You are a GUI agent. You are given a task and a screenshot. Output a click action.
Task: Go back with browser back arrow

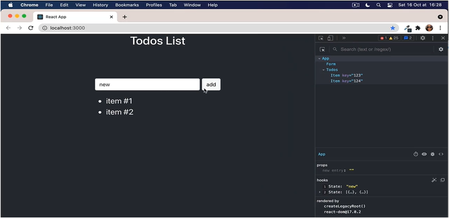click(x=8, y=27)
